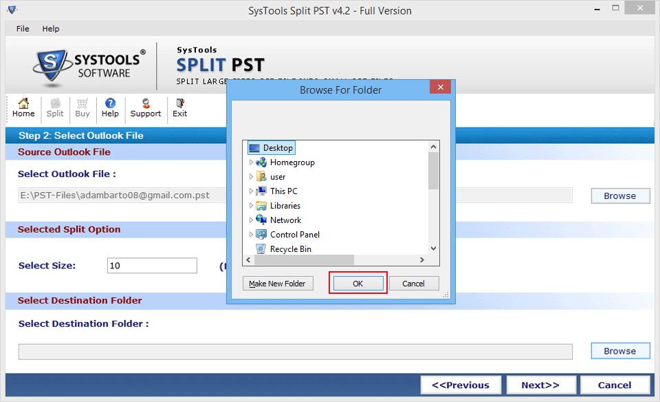This screenshot has width=660, height=402.
Task: Select the Buy cart icon
Action: click(x=82, y=107)
